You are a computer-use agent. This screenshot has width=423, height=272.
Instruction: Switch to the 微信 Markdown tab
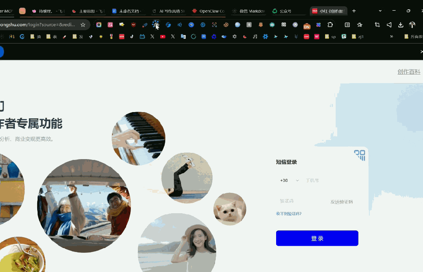[x=249, y=11]
